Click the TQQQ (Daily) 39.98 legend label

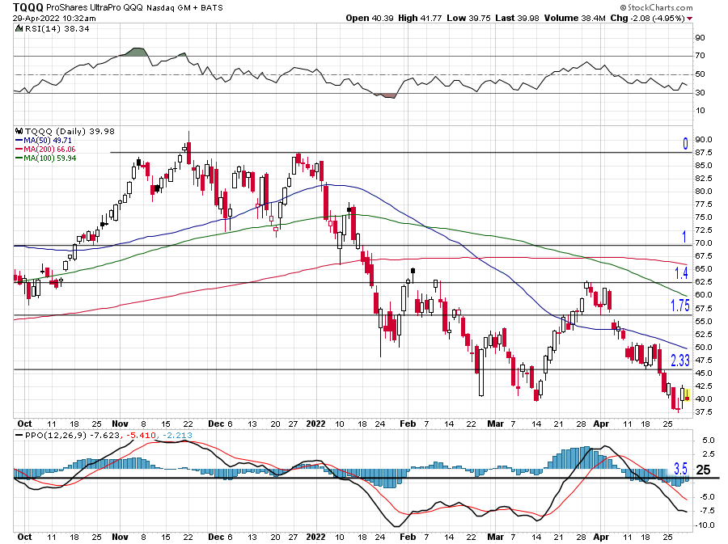(70, 131)
